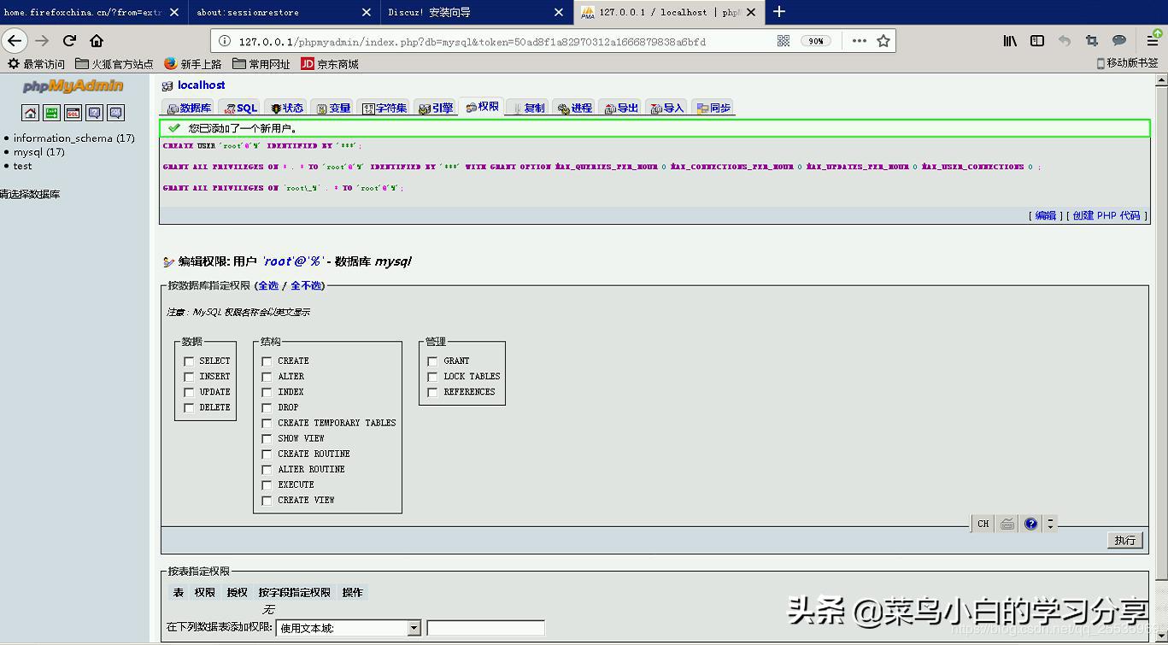Click the 90% zoom level indicator

pos(816,41)
